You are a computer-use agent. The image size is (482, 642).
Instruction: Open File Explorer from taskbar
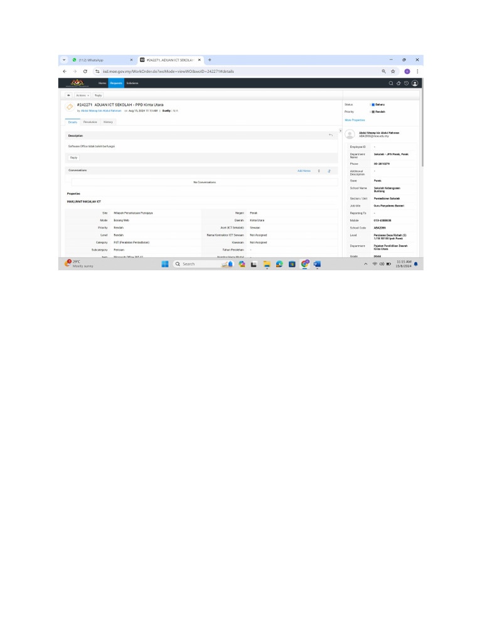click(267, 264)
